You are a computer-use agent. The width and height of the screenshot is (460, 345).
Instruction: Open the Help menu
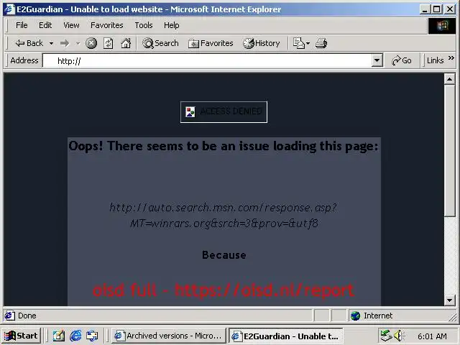tap(171, 25)
